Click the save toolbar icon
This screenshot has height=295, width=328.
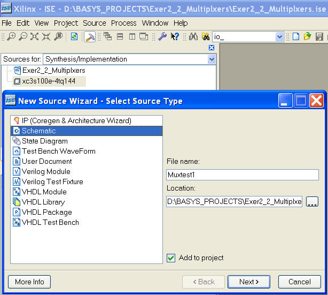click(x=319, y=36)
